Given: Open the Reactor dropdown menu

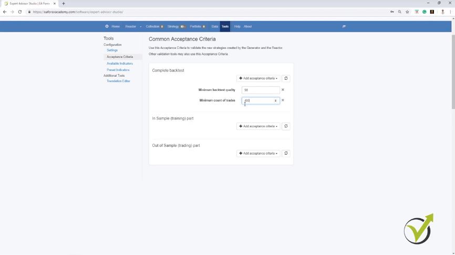Looking at the screenshot, I should pyautogui.click(x=133, y=26).
